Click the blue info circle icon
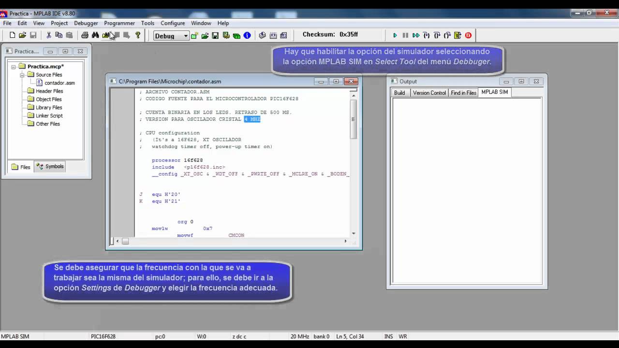 tap(247, 36)
